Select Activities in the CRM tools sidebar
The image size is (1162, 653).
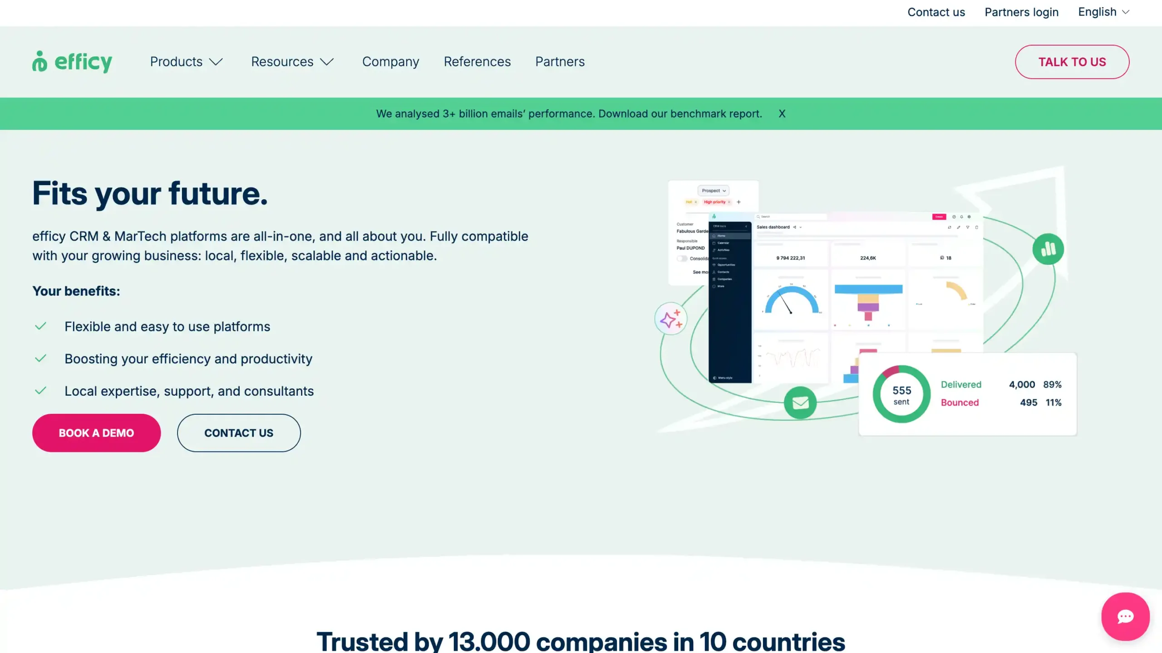pyautogui.click(x=724, y=250)
